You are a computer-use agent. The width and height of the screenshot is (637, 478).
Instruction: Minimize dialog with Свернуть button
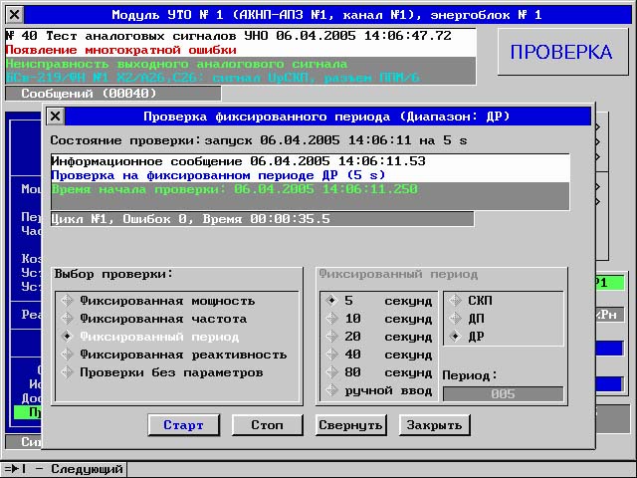click(350, 425)
